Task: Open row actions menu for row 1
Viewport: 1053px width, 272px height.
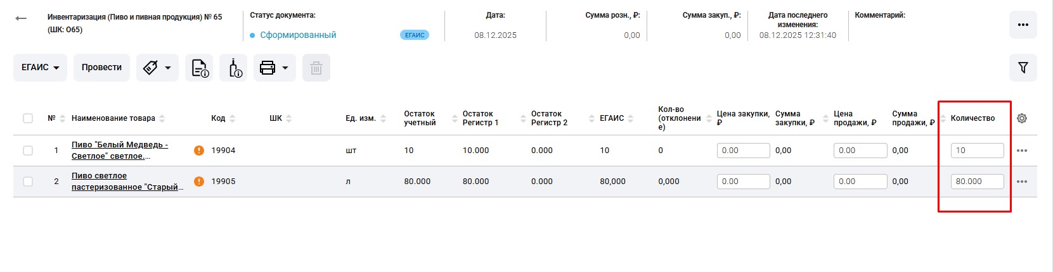Action: click(x=1021, y=151)
